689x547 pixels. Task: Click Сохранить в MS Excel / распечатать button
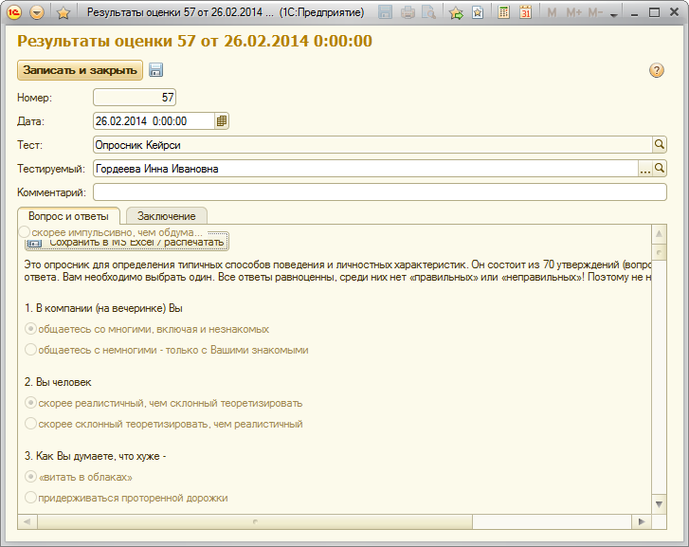pyautogui.click(x=127, y=243)
